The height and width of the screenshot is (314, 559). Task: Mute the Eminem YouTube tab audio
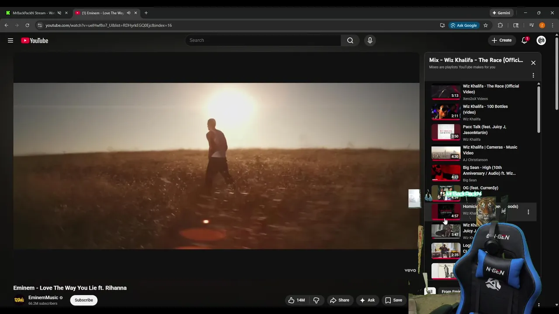click(128, 13)
